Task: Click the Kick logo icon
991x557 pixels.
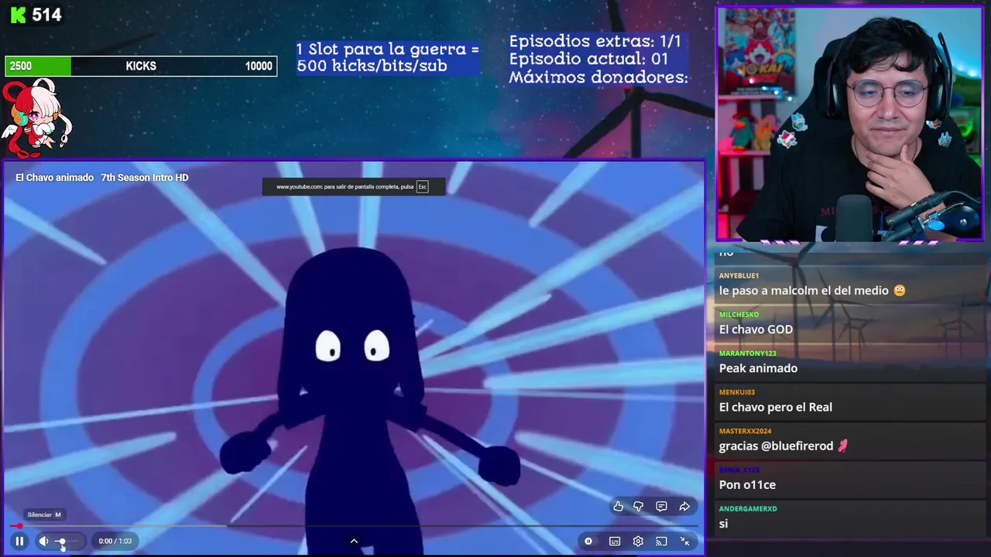Action: click(19, 15)
